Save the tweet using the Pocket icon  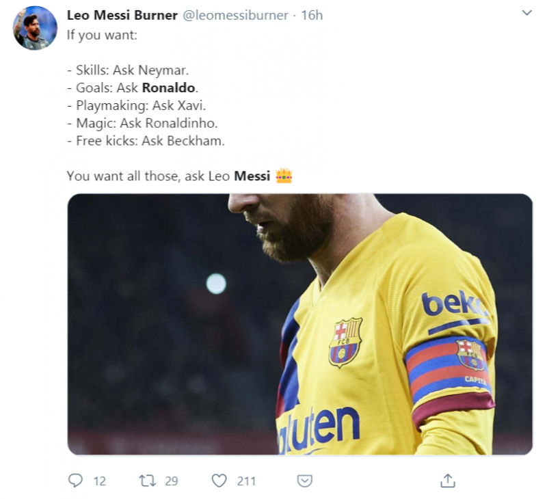(x=305, y=481)
